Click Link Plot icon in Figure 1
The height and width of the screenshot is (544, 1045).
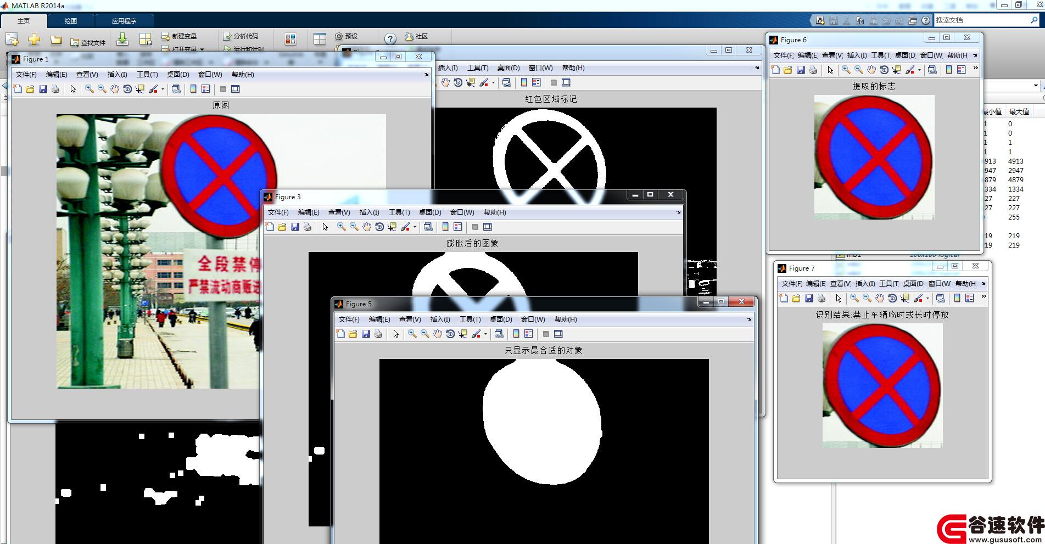click(x=176, y=89)
